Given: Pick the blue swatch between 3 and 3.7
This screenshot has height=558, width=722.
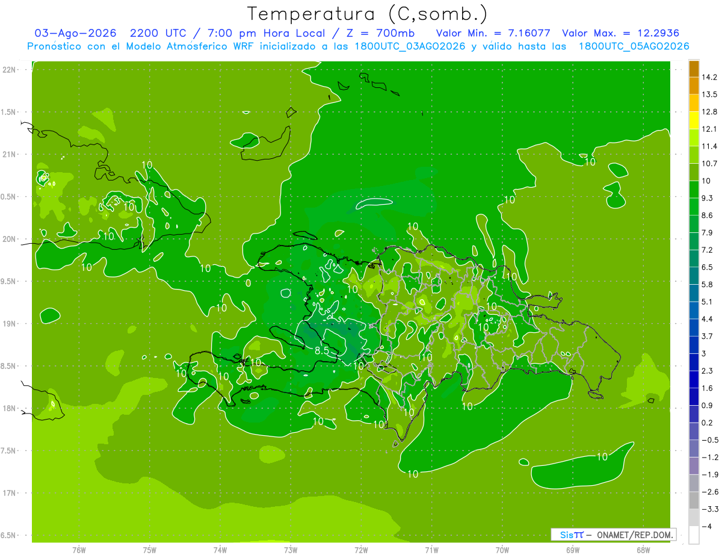Looking at the screenshot, I should click(x=694, y=345).
